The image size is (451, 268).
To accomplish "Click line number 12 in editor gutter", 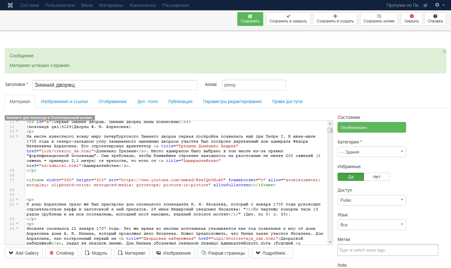I will pyautogui.click(x=12, y=127).
